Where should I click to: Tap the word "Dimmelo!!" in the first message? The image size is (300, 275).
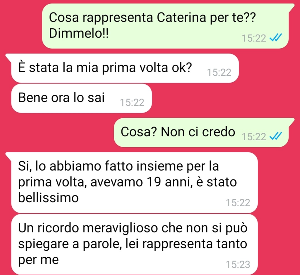[79, 33]
